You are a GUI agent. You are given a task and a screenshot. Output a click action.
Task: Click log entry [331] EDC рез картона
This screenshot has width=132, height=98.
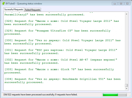[x=61, y=52]
